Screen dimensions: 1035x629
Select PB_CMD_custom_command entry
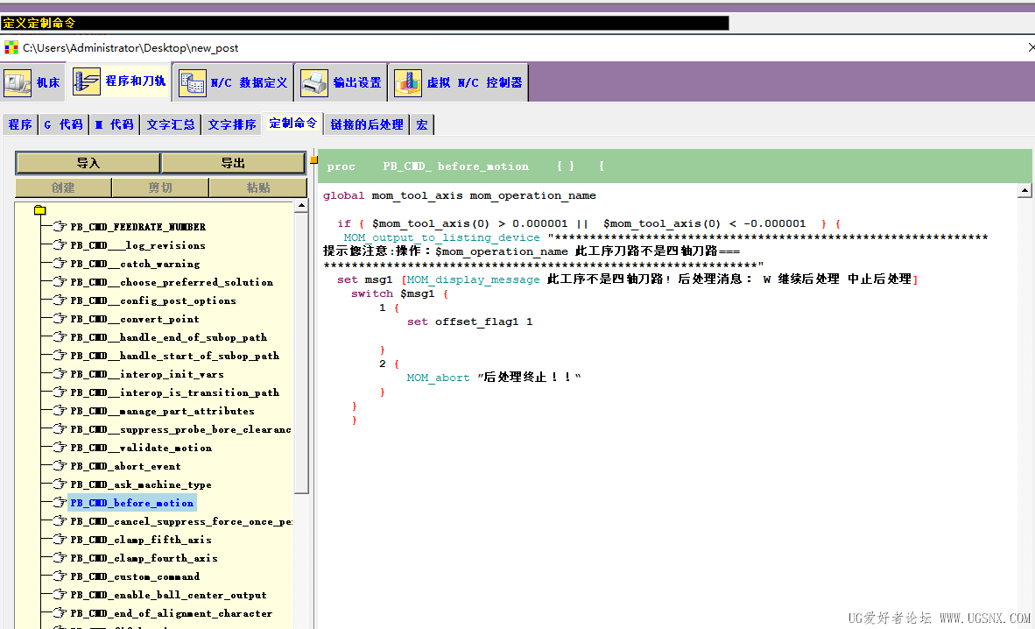135,576
